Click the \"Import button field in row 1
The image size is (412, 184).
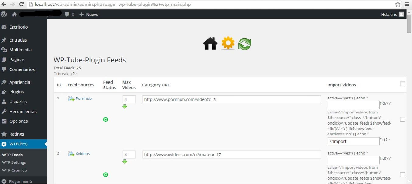point(354,141)
